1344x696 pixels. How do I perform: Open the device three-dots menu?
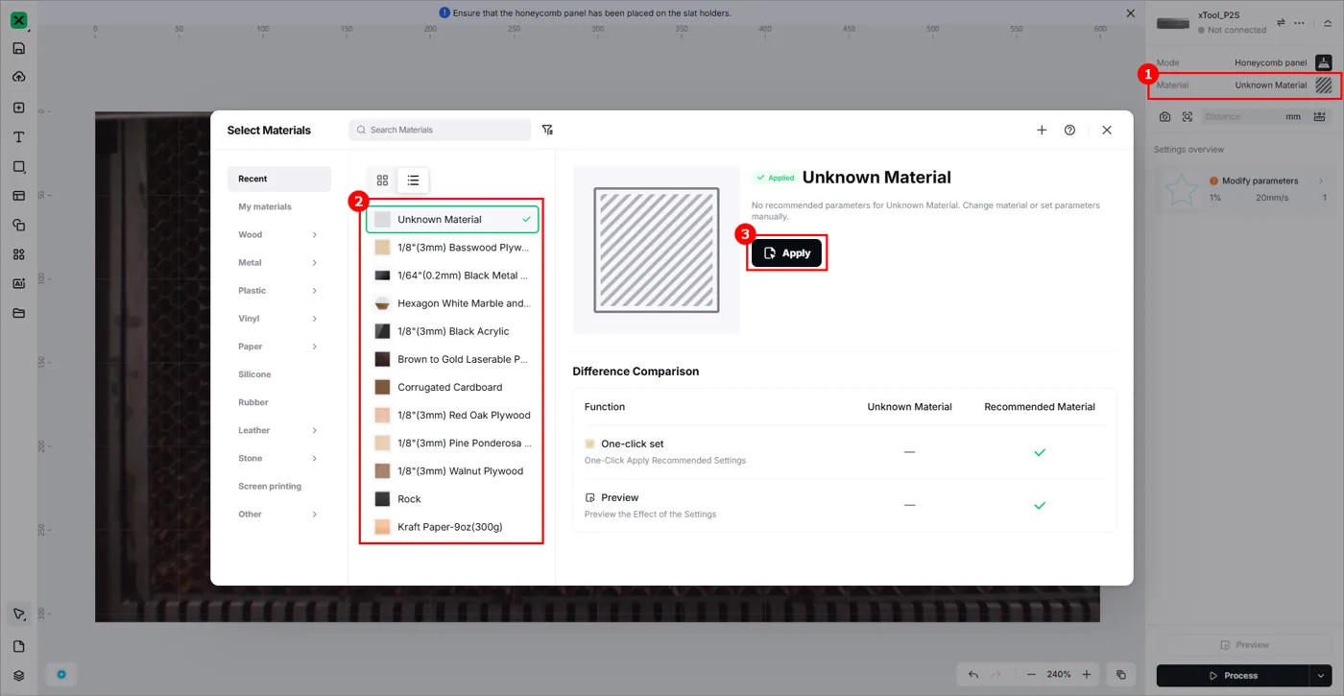(x=1300, y=22)
